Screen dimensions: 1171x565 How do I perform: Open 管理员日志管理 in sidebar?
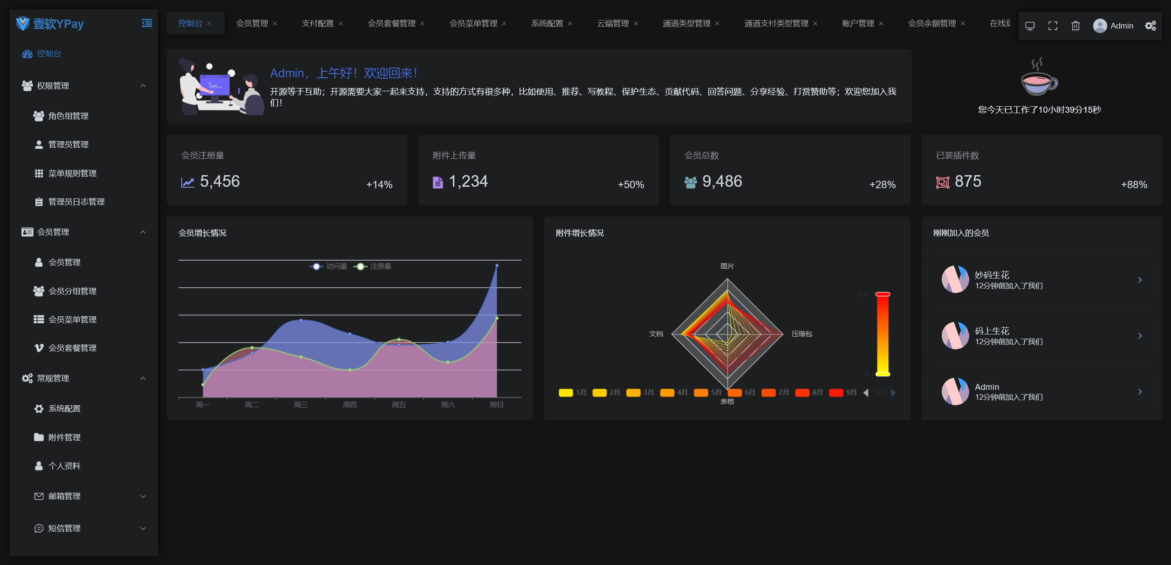[76, 202]
